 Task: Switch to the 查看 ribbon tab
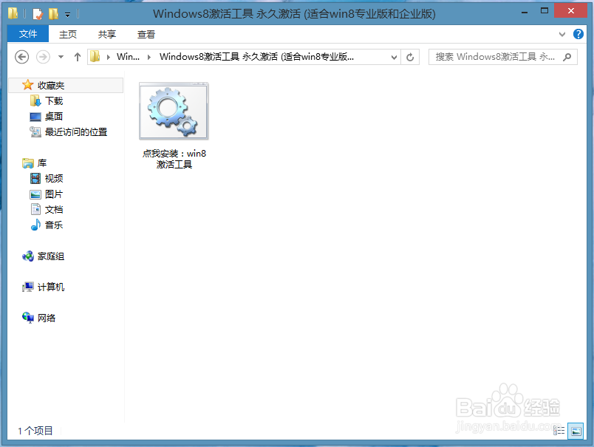coord(146,35)
